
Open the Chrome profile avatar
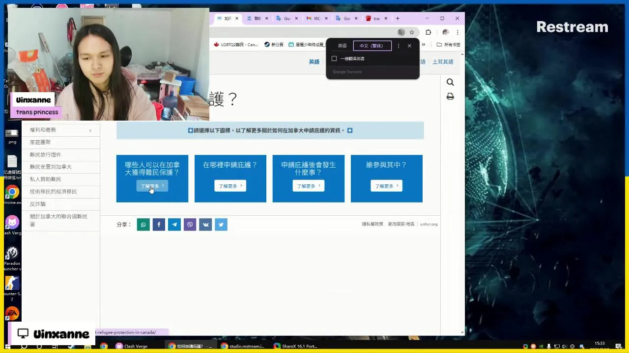[x=445, y=32]
